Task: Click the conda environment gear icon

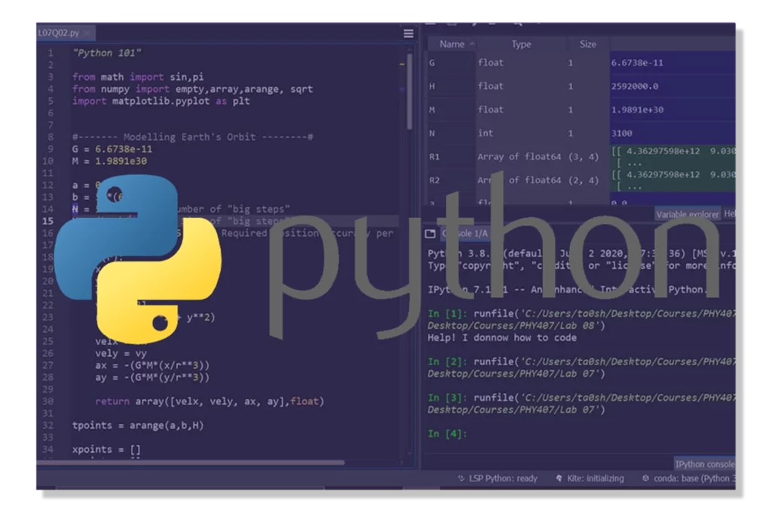Action: coord(645,478)
